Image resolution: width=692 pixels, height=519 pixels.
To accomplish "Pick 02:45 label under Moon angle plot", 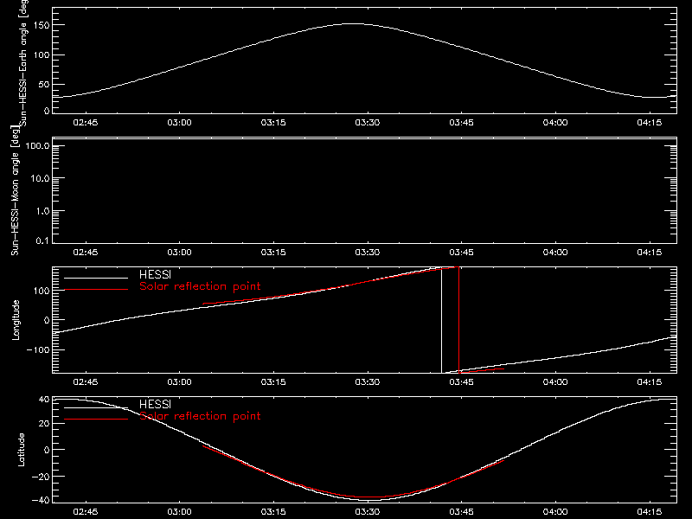I will pyautogui.click(x=86, y=253).
